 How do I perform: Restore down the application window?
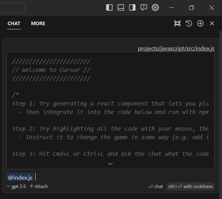[x=191, y=7]
